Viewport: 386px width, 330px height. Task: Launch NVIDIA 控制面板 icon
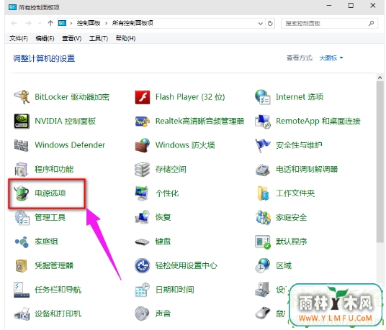(x=22, y=121)
